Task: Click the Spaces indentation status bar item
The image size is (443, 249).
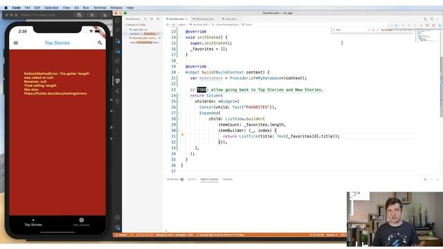Action: click(332, 235)
